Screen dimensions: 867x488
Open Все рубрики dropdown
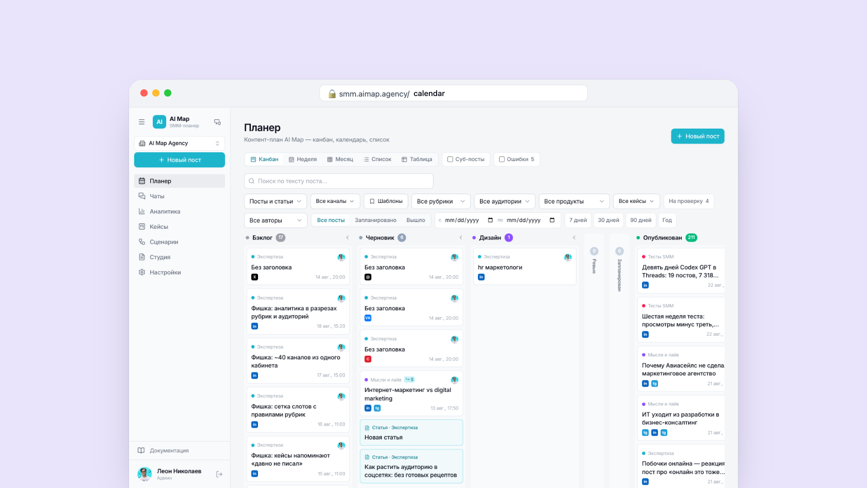tap(441, 201)
